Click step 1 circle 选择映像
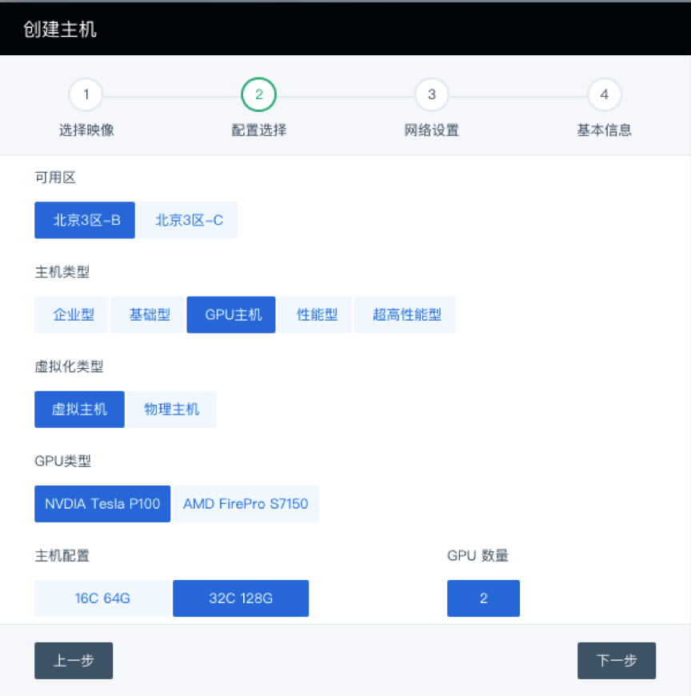This screenshot has width=691, height=696. [86, 95]
